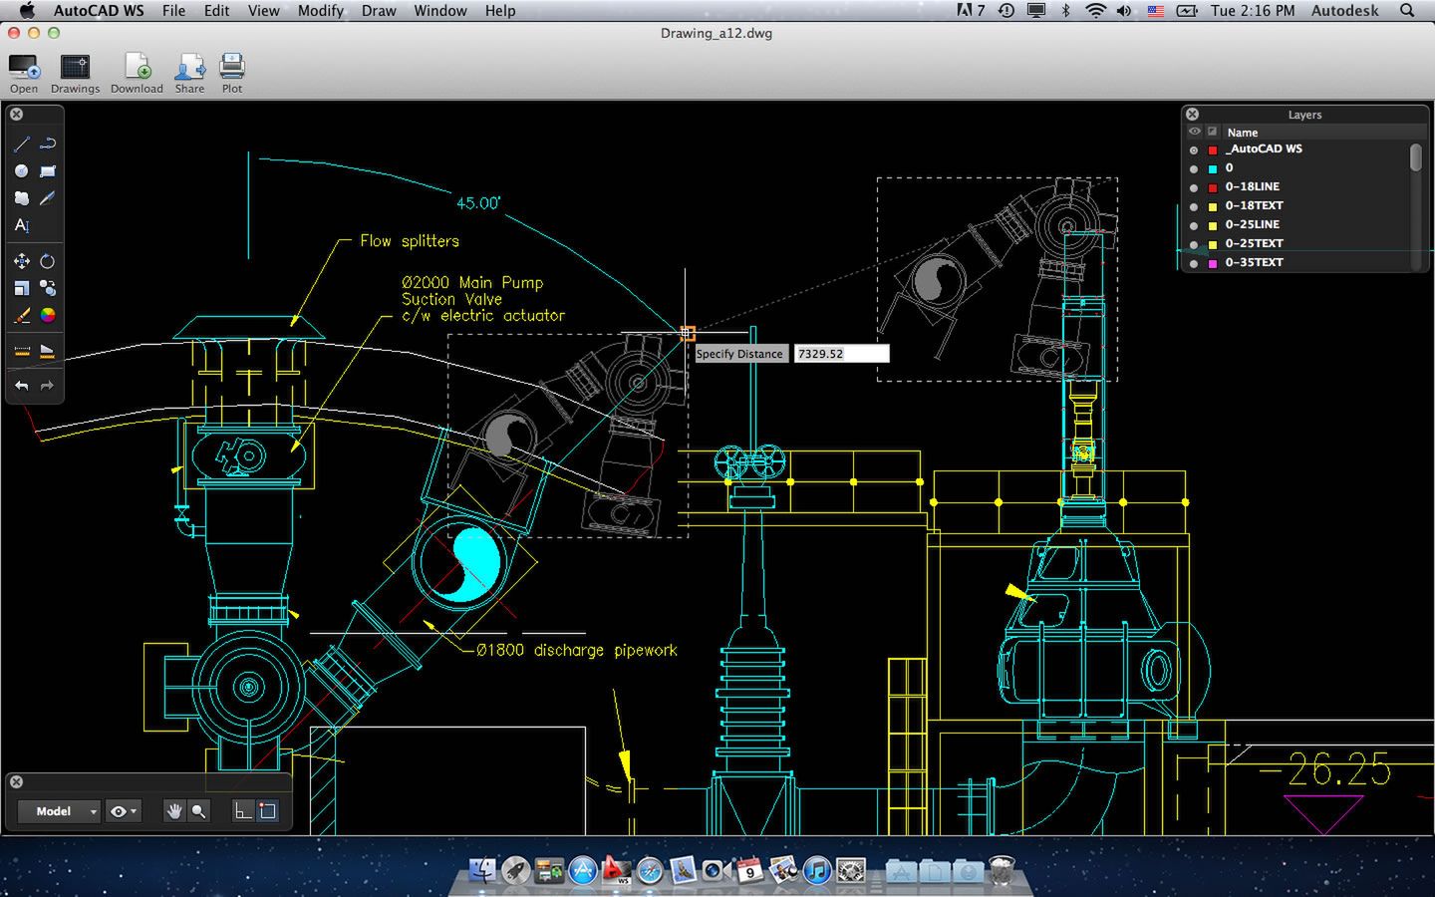Hide the 0-25LINE layer

1194,225
